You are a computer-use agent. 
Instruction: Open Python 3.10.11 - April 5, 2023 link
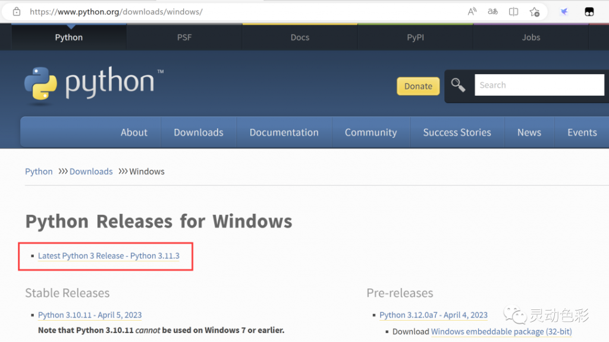click(90, 315)
